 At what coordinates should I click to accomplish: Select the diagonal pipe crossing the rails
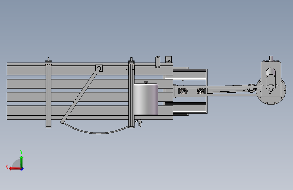click(81, 95)
